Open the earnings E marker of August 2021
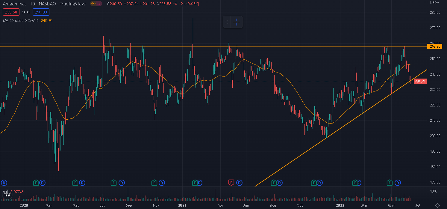 [273, 182]
